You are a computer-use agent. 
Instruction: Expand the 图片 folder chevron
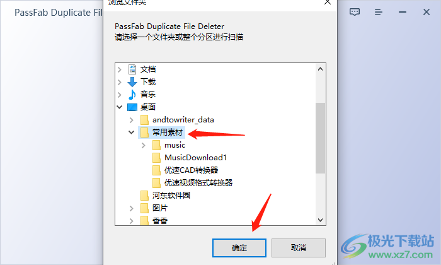click(131, 208)
